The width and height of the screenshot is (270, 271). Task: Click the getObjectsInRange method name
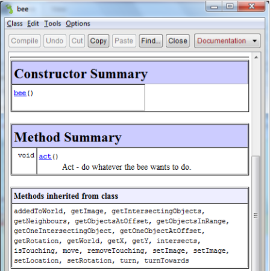[x=191, y=221]
